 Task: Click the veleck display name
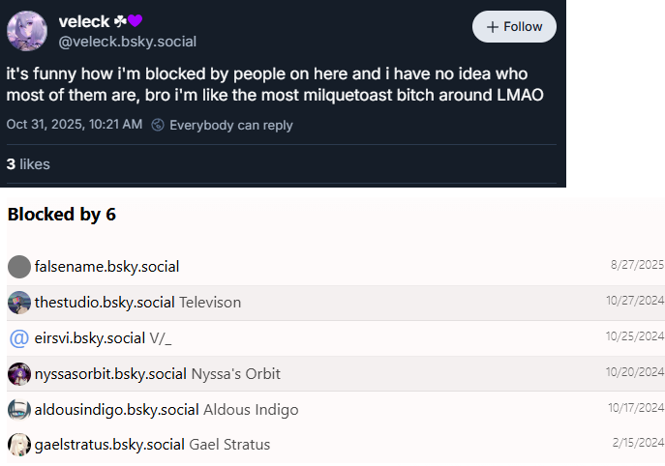[83, 21]
